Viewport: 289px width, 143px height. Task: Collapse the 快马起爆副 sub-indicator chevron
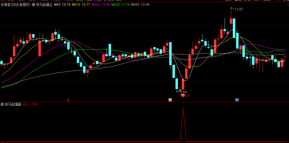(x=2, y=104)
